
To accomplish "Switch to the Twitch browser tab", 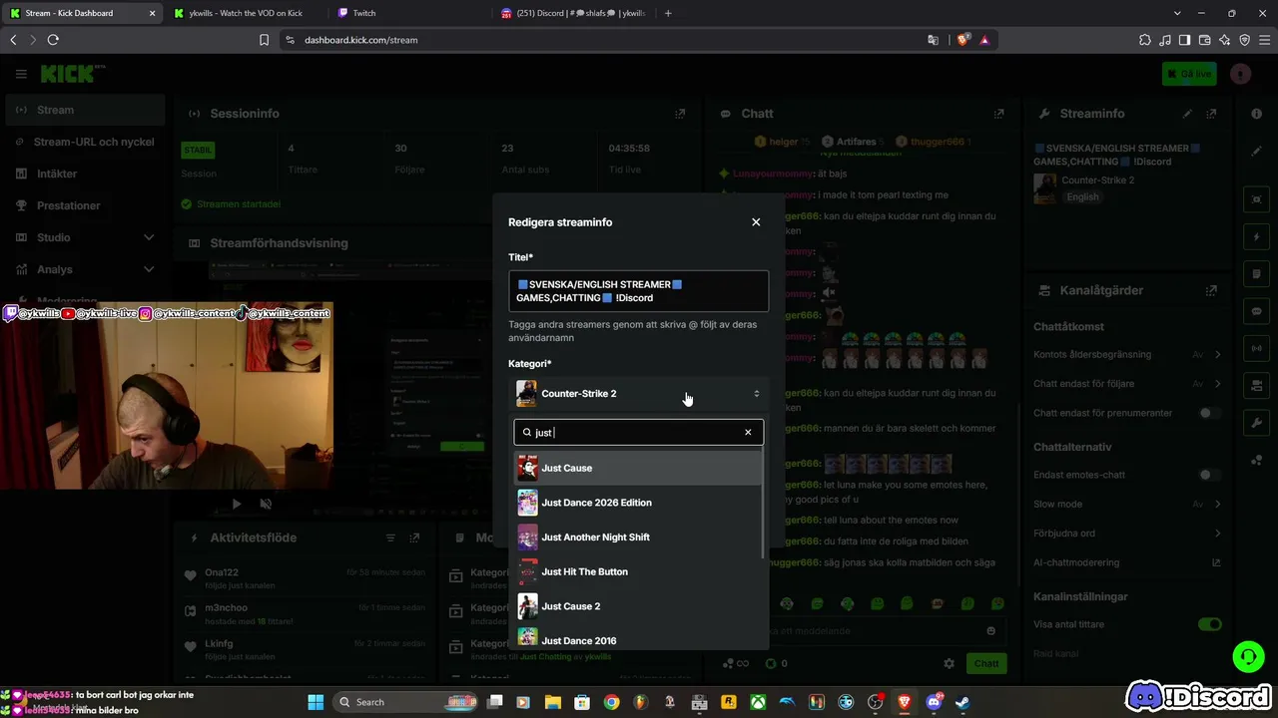I will click(x=410, y=13).
